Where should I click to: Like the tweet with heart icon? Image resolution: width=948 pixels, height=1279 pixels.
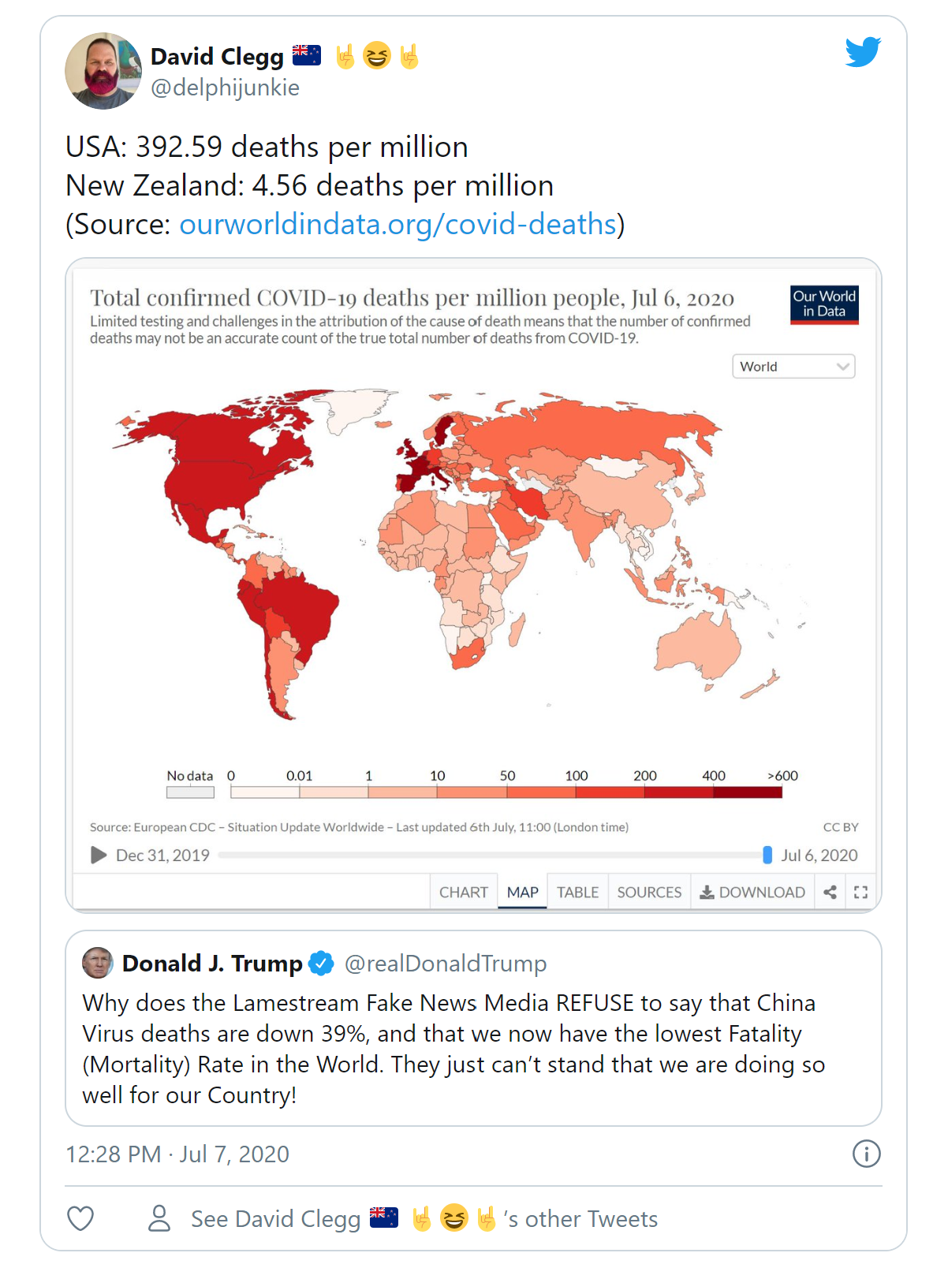[80, 1218]
